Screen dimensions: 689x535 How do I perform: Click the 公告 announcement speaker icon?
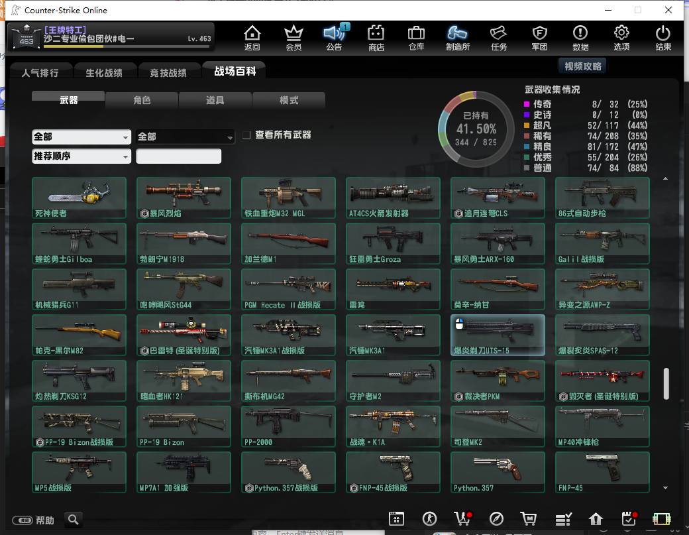(x=335, y=37)
